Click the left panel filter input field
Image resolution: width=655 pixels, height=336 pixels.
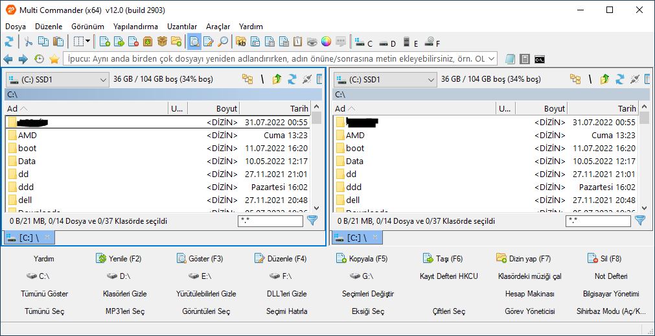click(x=270, y=221)
